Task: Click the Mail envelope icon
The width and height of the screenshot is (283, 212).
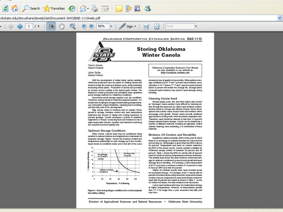Action: tap(83, 8)
